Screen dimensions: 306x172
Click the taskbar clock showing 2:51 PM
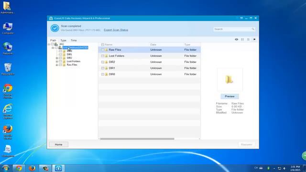coord(295,168)
